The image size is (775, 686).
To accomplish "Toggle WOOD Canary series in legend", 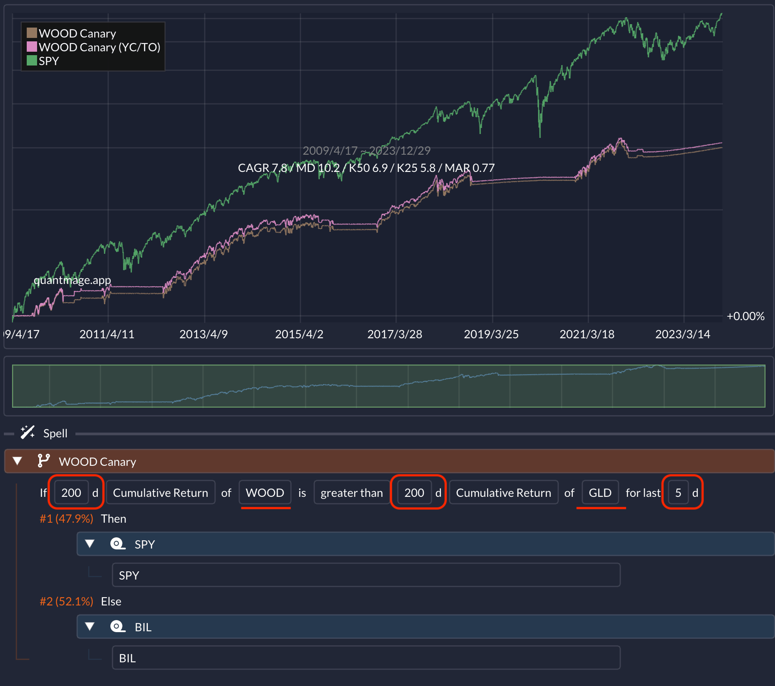I will coord(72,33).
